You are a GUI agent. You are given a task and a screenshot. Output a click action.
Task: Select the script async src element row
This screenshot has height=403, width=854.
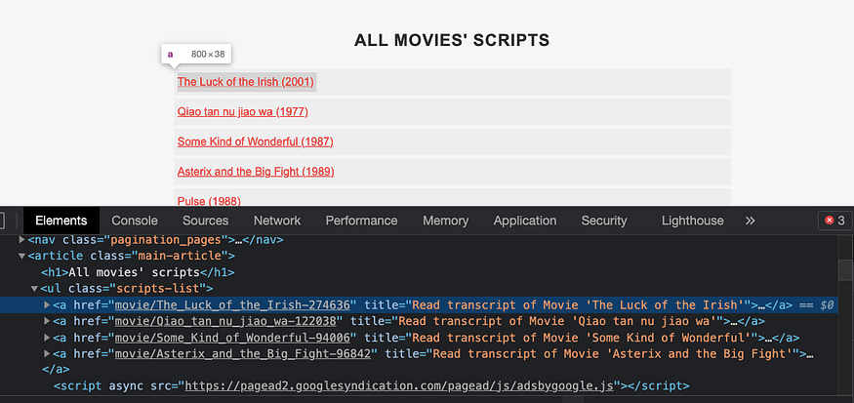tap(372, 386)
